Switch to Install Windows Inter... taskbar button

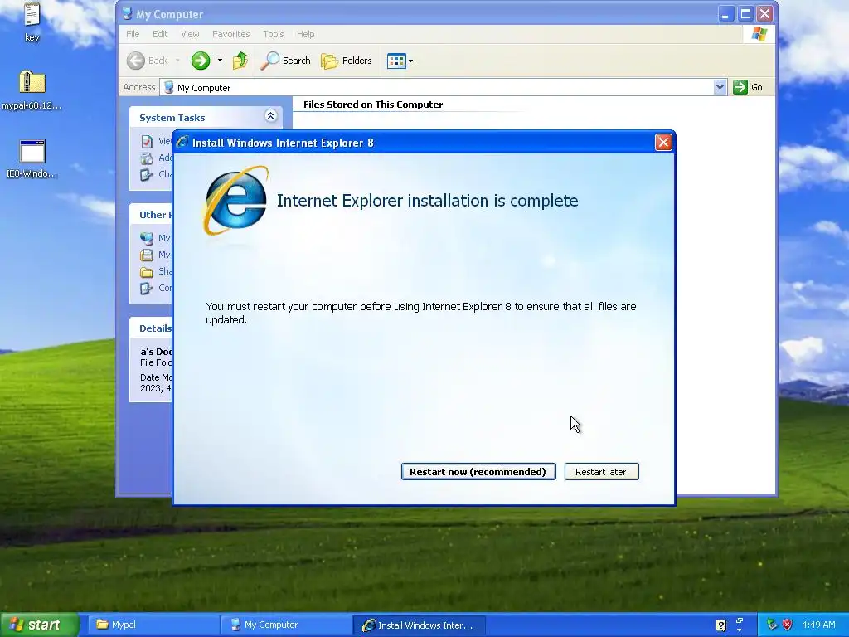pyautogui.click(x=419, y=625)
